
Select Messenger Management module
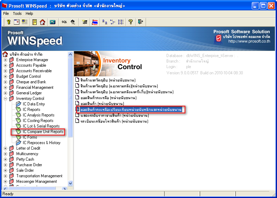37,181
